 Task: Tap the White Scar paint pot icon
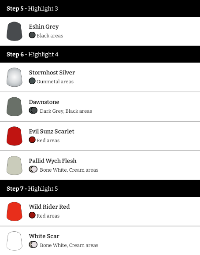pos(15,241)
